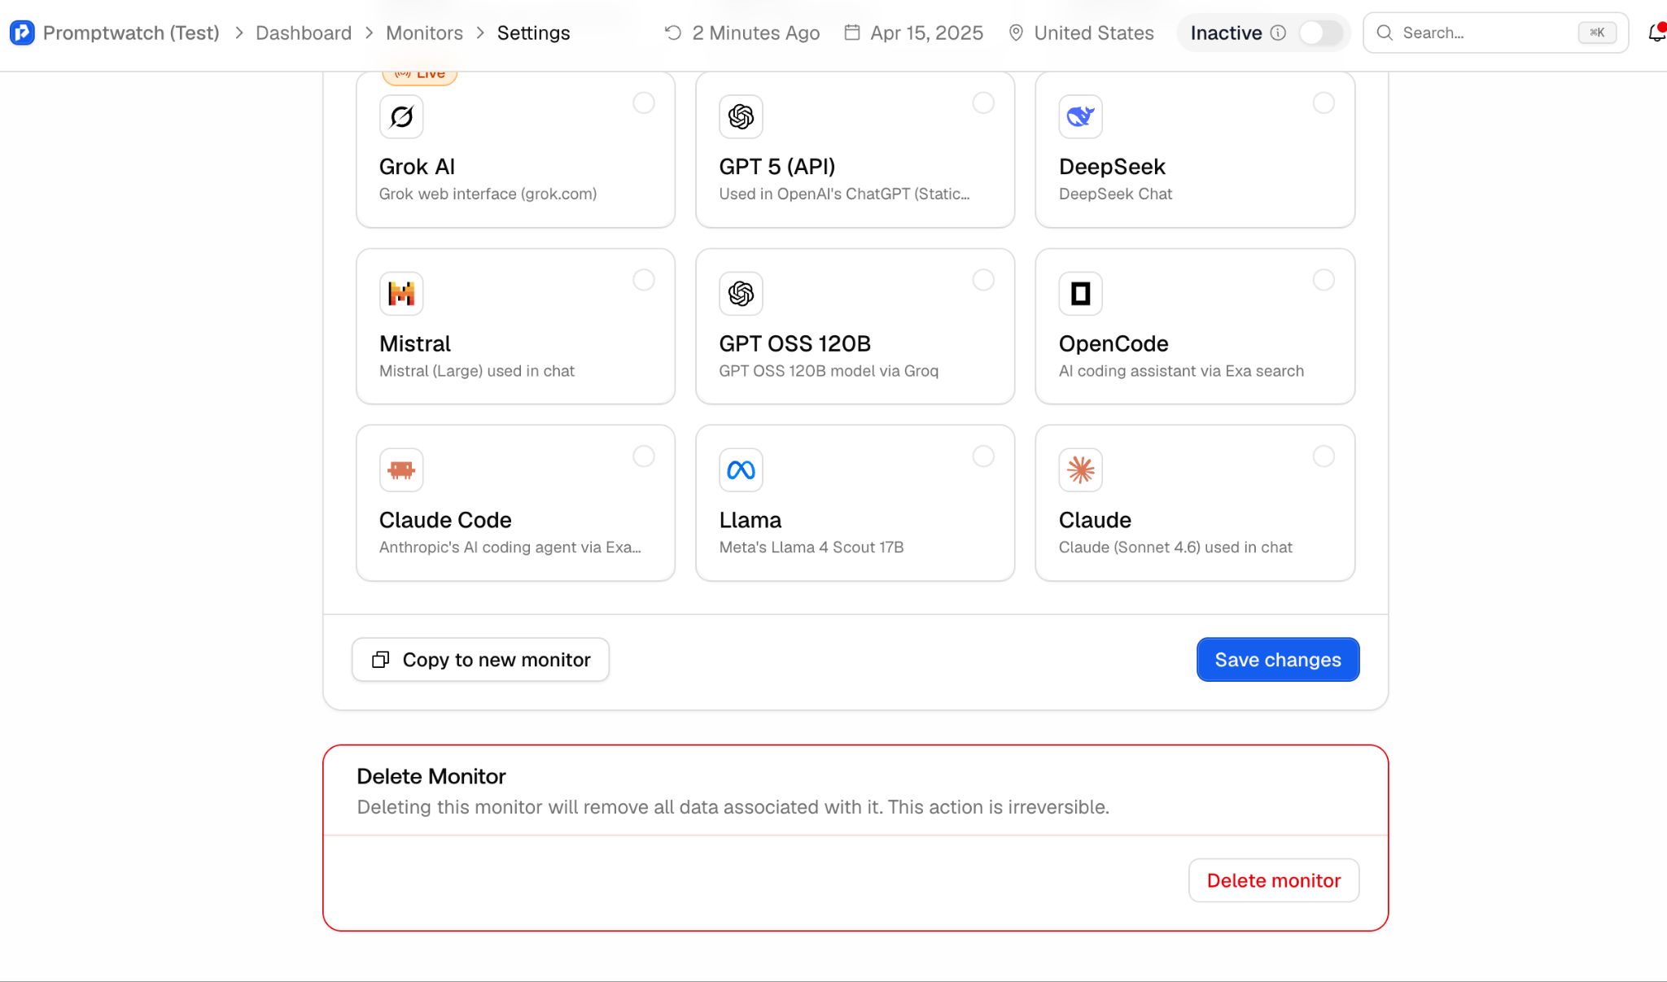The image size is (1667, 982).
Task: Select the Mistral radio button
Action: pos(644,280)
